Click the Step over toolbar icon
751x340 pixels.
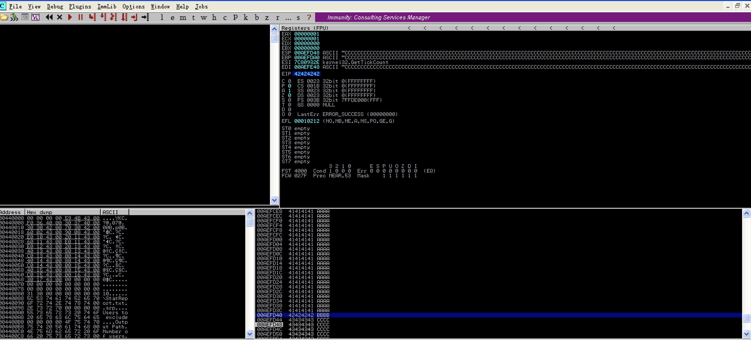pyautogui.click(x=103, y=17)
